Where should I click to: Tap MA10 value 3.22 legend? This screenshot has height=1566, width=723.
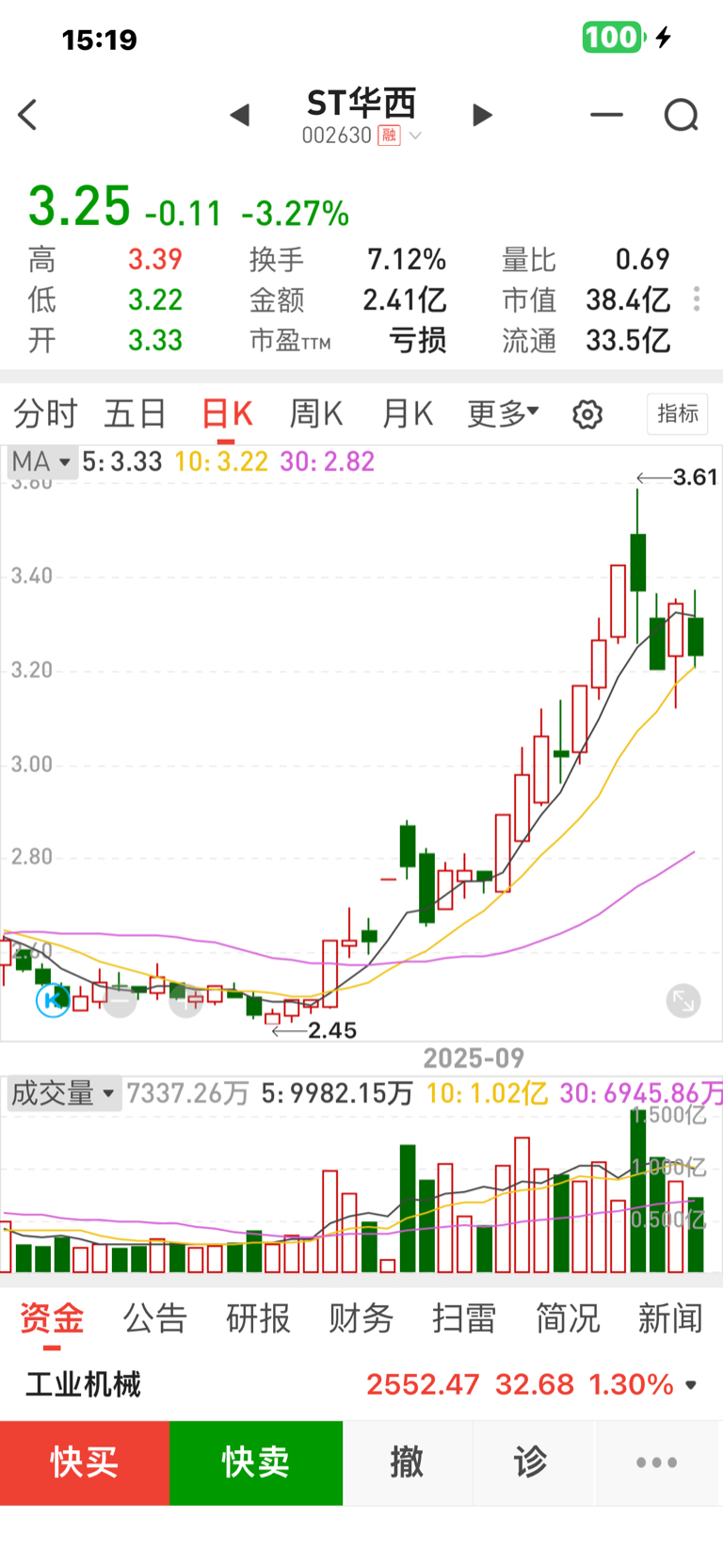pyautogui.click(x=221, y=461)
